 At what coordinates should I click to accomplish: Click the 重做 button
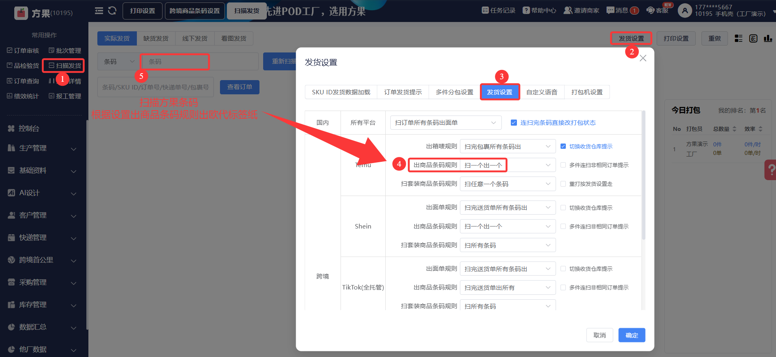coord(714,38)
